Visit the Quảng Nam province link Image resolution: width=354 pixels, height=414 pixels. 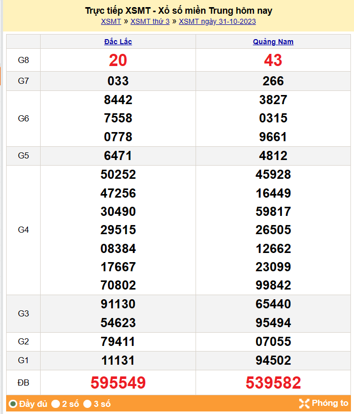pos(273,42)
